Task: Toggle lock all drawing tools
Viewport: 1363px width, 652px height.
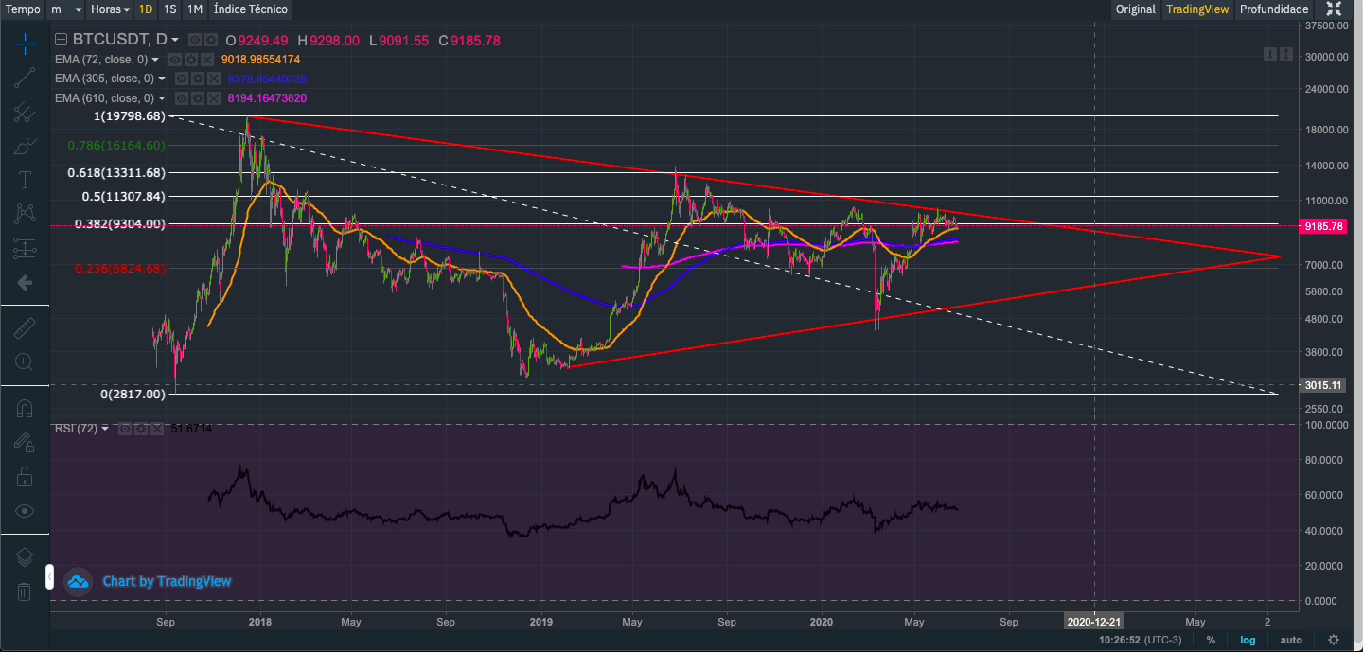Action: click(25, 476)
